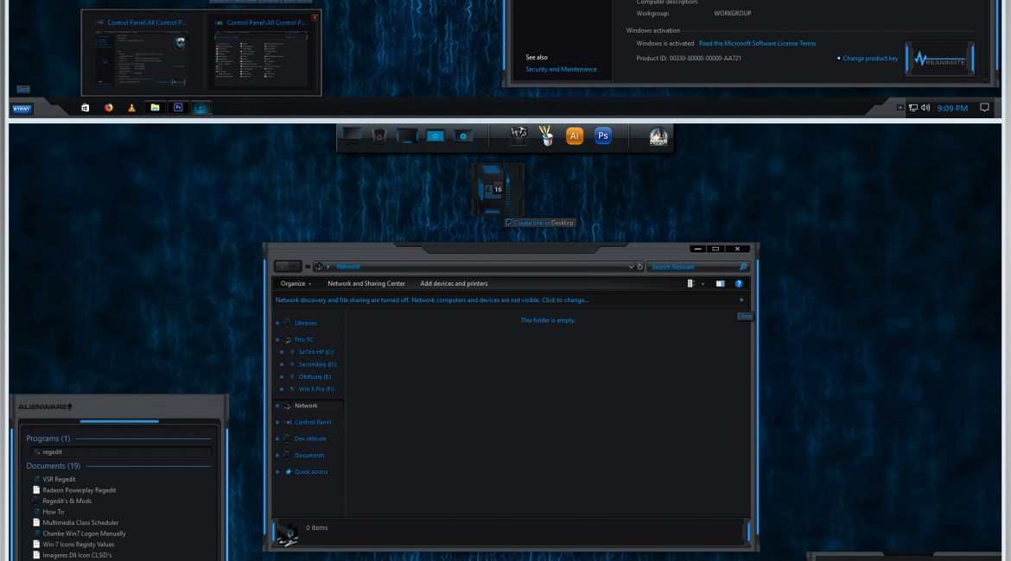1011x561 pixels.
Task: Expand Control Panel tree node
Action: click(x=277, y=423)
